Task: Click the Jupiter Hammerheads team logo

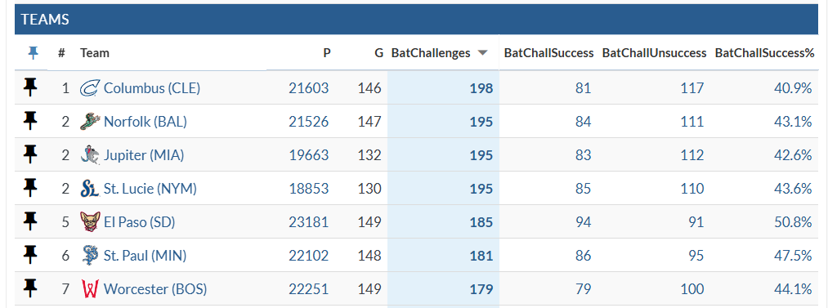Action: [x=90, y=155]
